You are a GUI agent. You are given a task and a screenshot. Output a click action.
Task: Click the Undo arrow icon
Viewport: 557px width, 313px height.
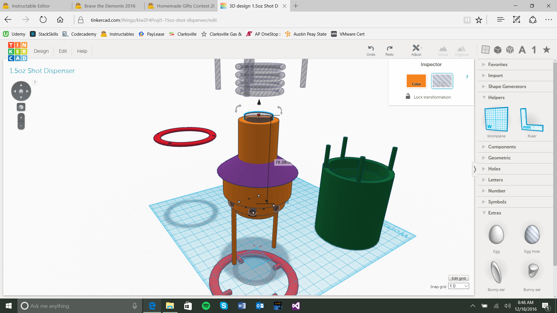click(371, 48)
